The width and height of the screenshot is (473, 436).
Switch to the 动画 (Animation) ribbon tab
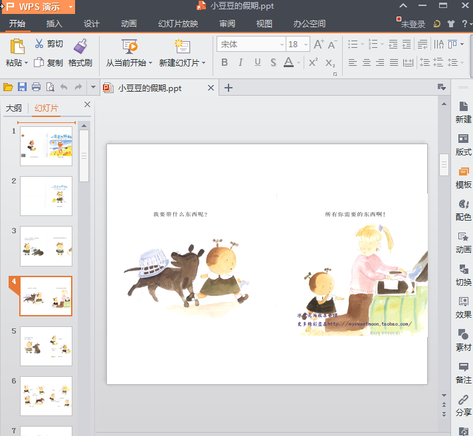point(129,23)
